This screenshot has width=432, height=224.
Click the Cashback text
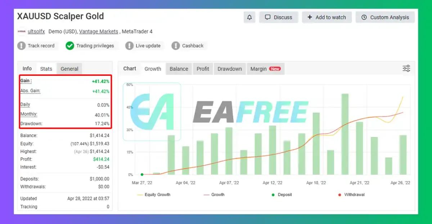pyautogui.click(x=193, y=46)
